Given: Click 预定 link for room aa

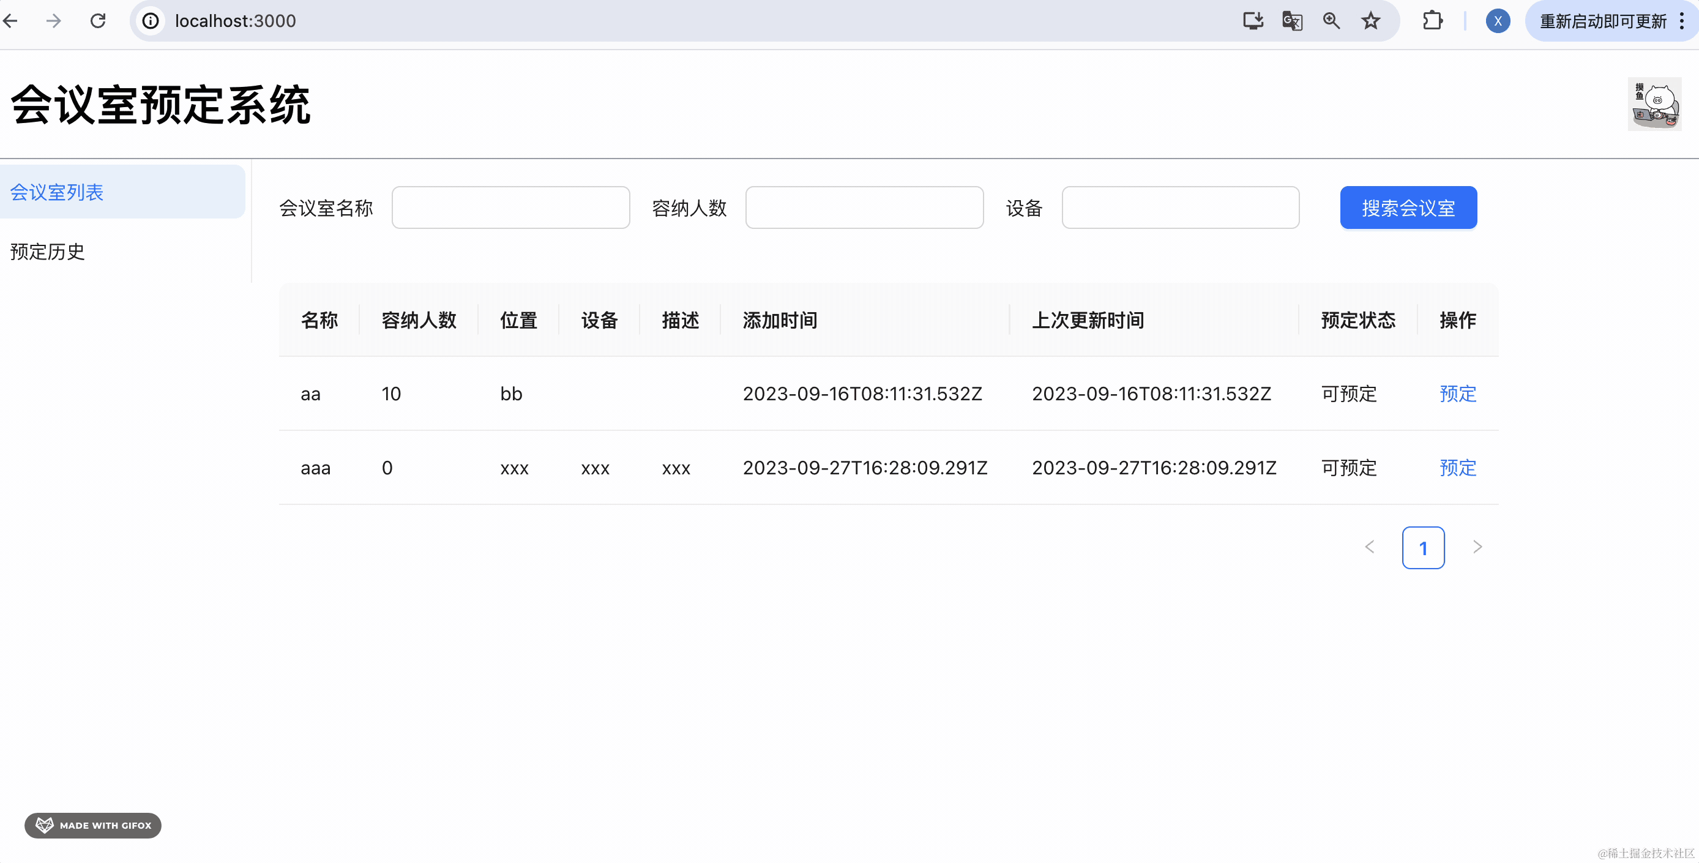Looking at the screenshot, I should coord(1458,394).
